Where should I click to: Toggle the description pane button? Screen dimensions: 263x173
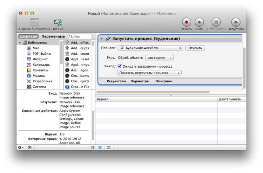pos(30,147)
